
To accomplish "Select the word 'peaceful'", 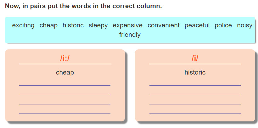I will (x=197, y=25).
